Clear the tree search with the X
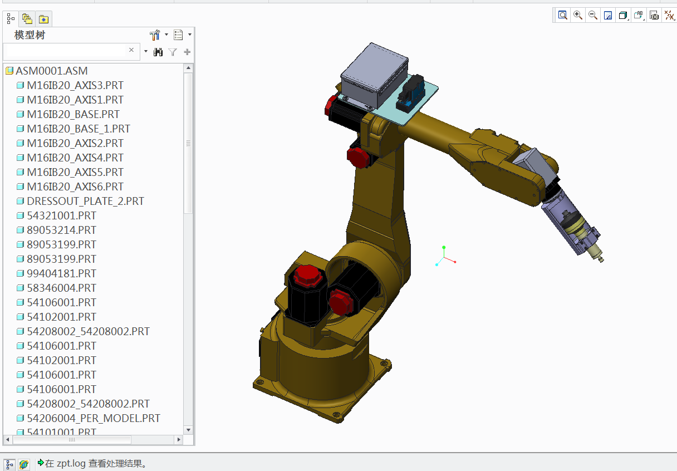 tap(131, 50)
